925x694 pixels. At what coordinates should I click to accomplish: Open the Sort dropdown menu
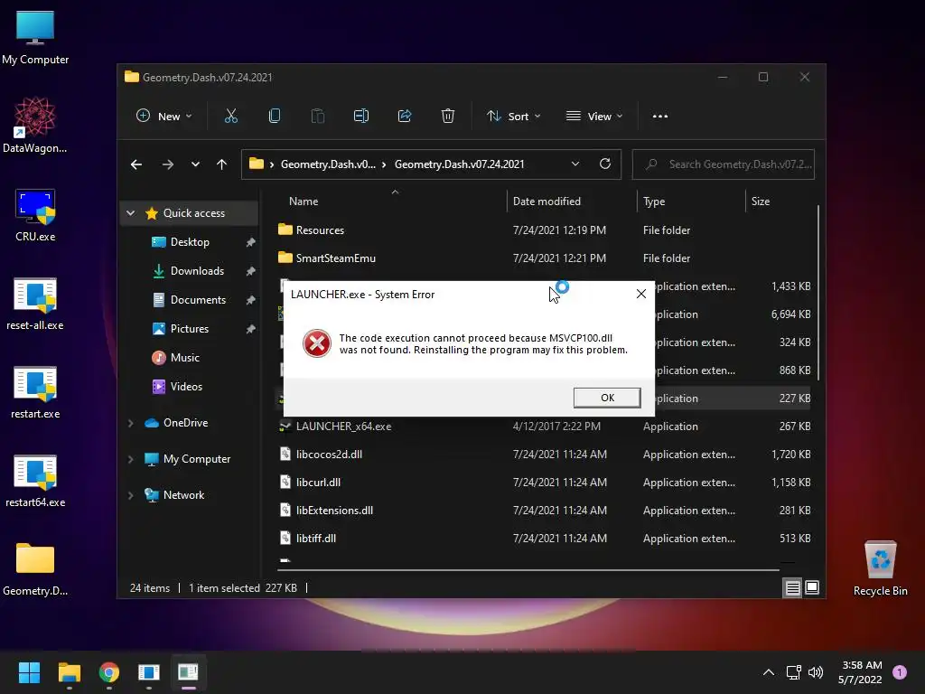coord(513,117)
